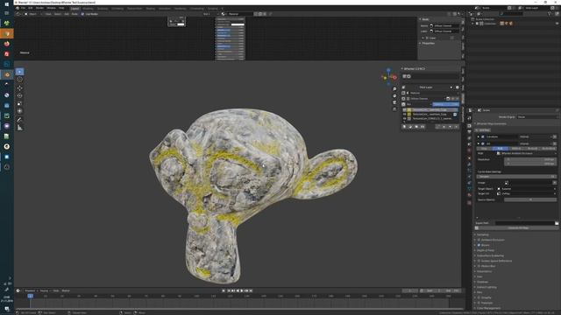Select the Transform tool
The image size is (561, 315).
(x=19, y=111)
